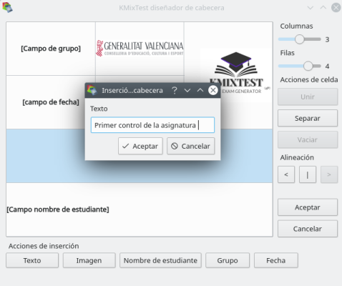
Task: Minimize the insertion dialog with down chevron
Action: (x=187, y=90)
